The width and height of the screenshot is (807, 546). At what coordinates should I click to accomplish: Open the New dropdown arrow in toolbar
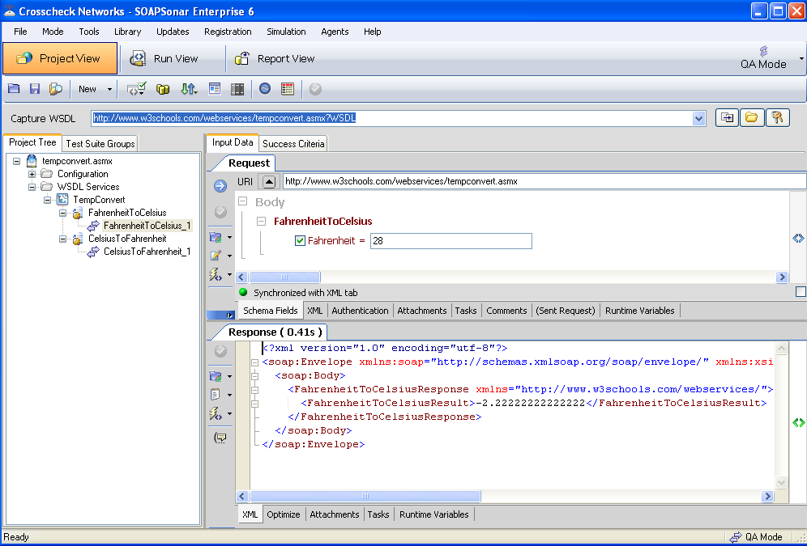(x=110, y=89)
